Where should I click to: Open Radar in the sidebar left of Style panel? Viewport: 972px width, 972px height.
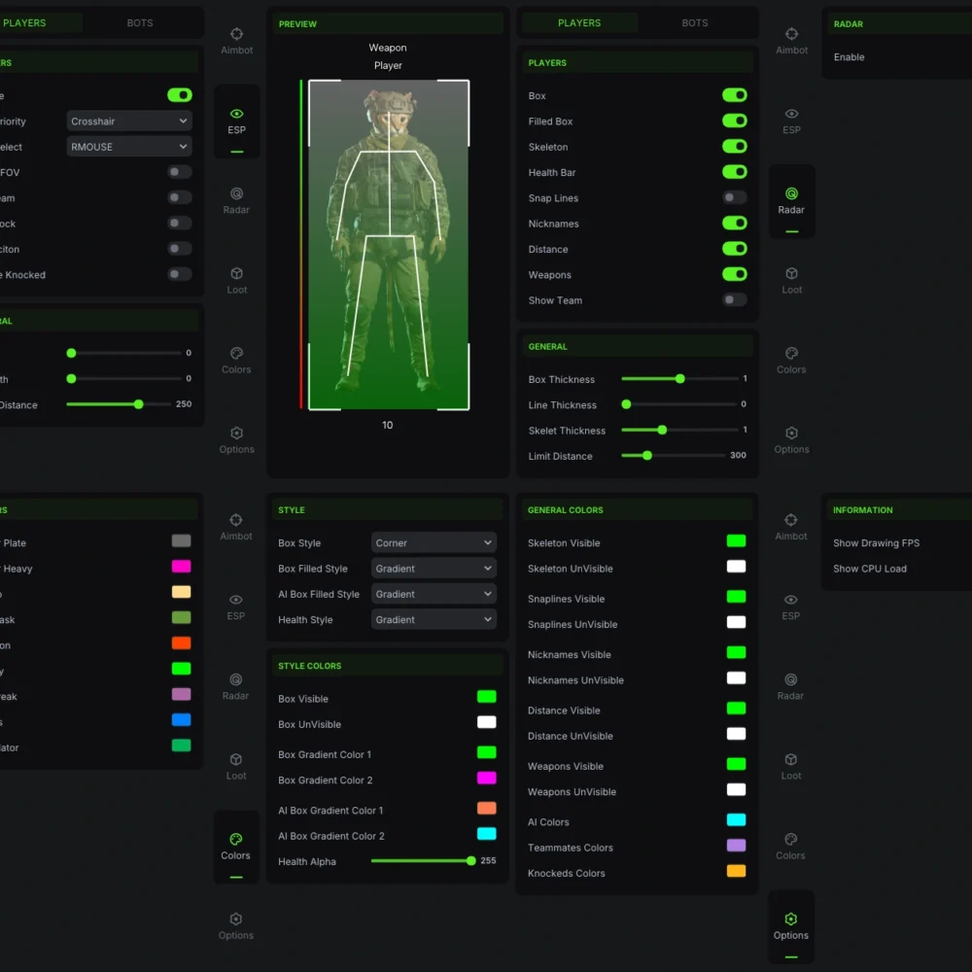tap(235, 687)
